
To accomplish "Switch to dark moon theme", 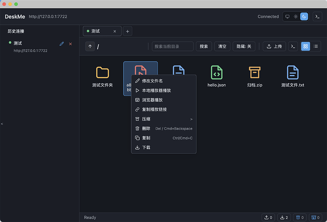I will 304,17.
